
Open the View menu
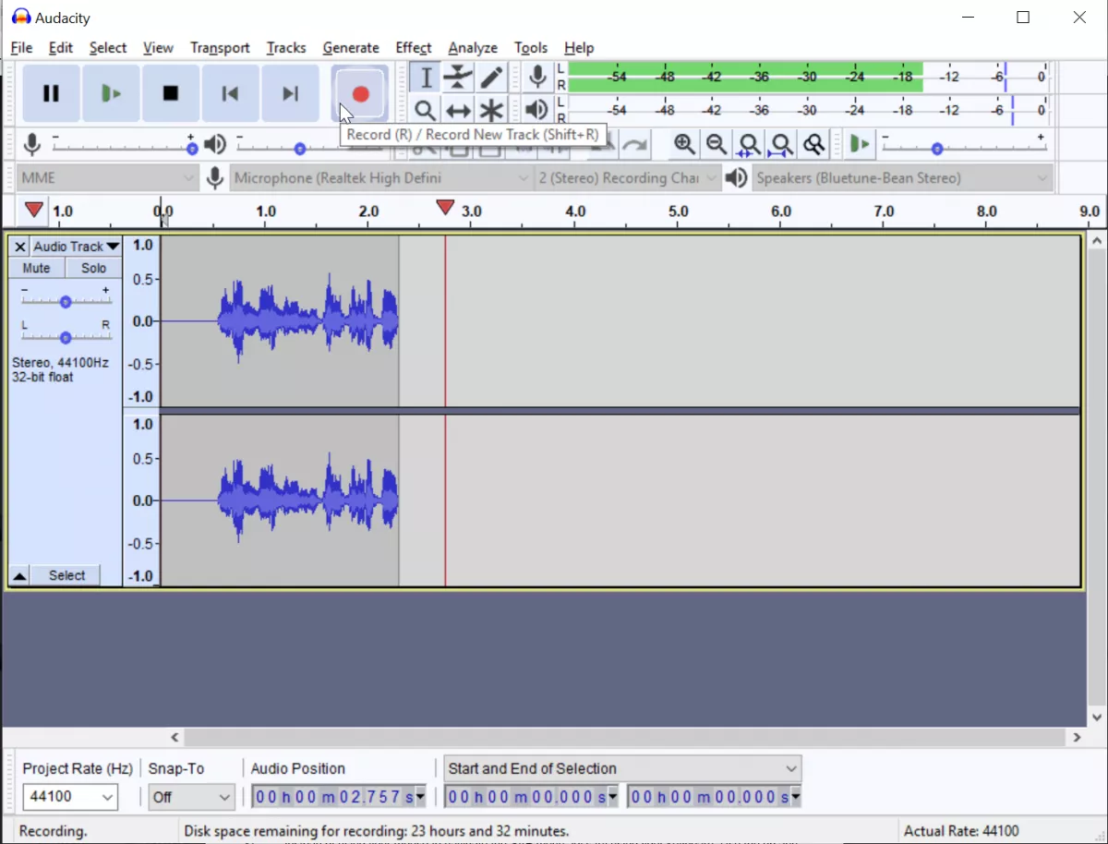(x=158, y=48)
